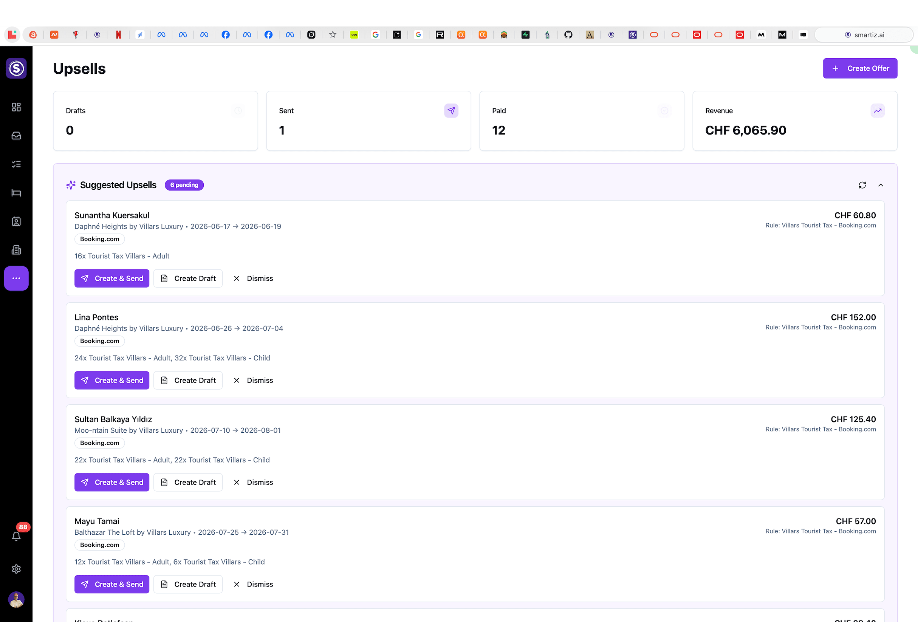Select the smartiz.ai browser tab
Viewport: 918px width, 622px height.
[x=864, y=35]
